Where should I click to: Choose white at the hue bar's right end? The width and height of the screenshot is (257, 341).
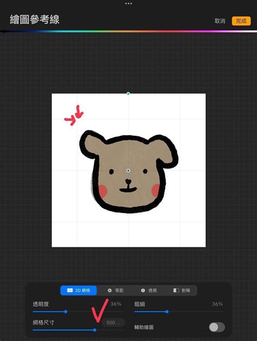[x=254, y=31]
